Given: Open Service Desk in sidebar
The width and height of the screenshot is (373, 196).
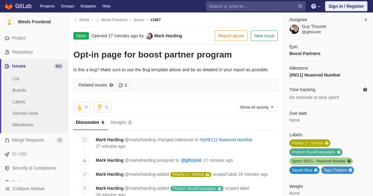Looking at the screenshot, I should (25, 113).
